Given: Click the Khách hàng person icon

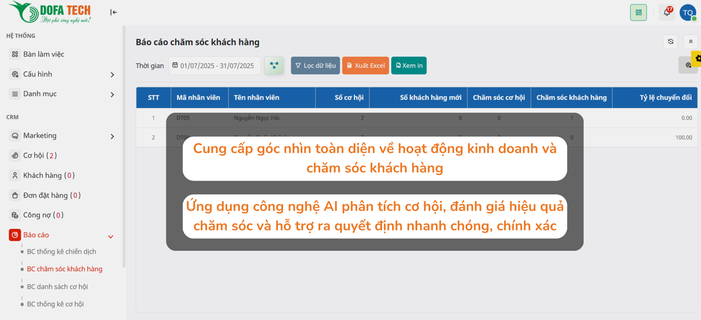Looking at the screenshot, I should [x=15, y=175].
